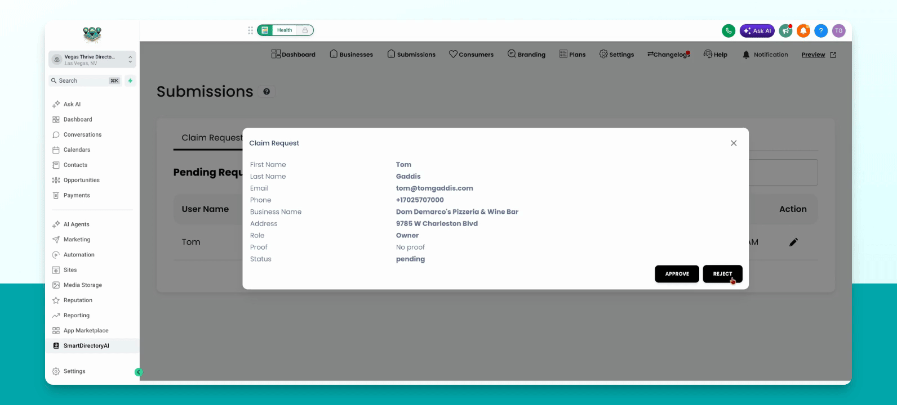Open Marketing in the sidebar
This screenshot has height=405, width=897.
pos(77,240)
